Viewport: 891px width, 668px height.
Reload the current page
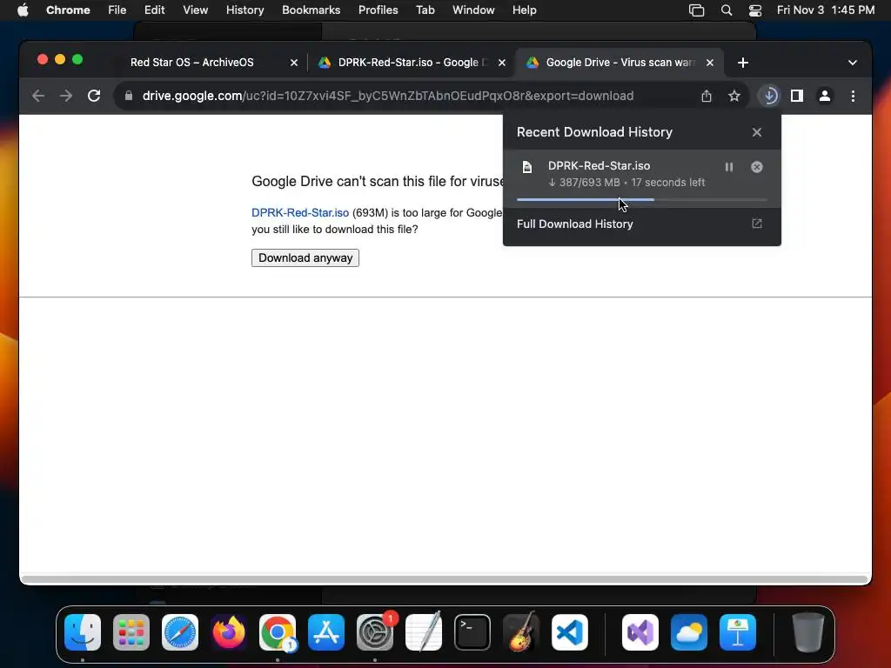pos(94,96)
